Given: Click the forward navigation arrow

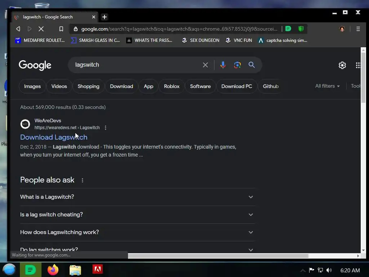Looking at the screenshot, I should pos(30,29).
